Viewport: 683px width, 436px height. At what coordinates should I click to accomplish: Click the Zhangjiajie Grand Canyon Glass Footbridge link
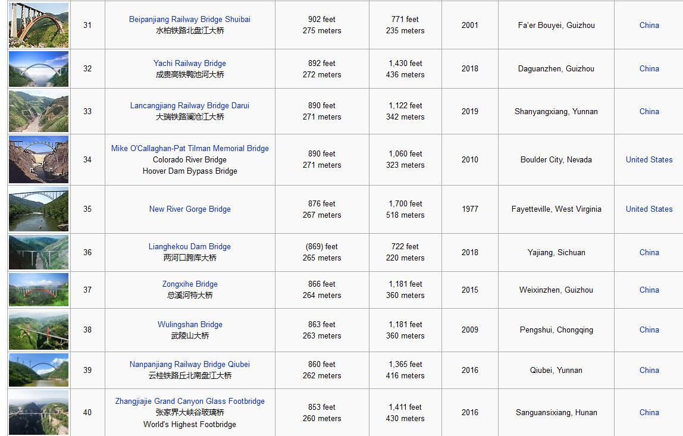(190, 401)
